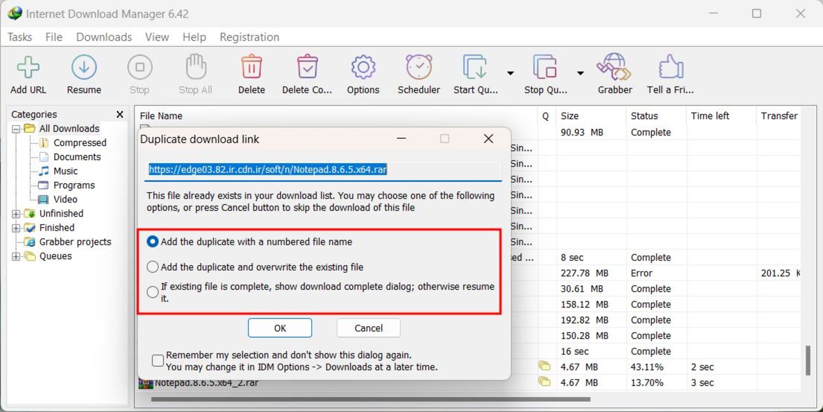Open the Help menu
Viewport: 823px width, 412px height.
[194, 37]
